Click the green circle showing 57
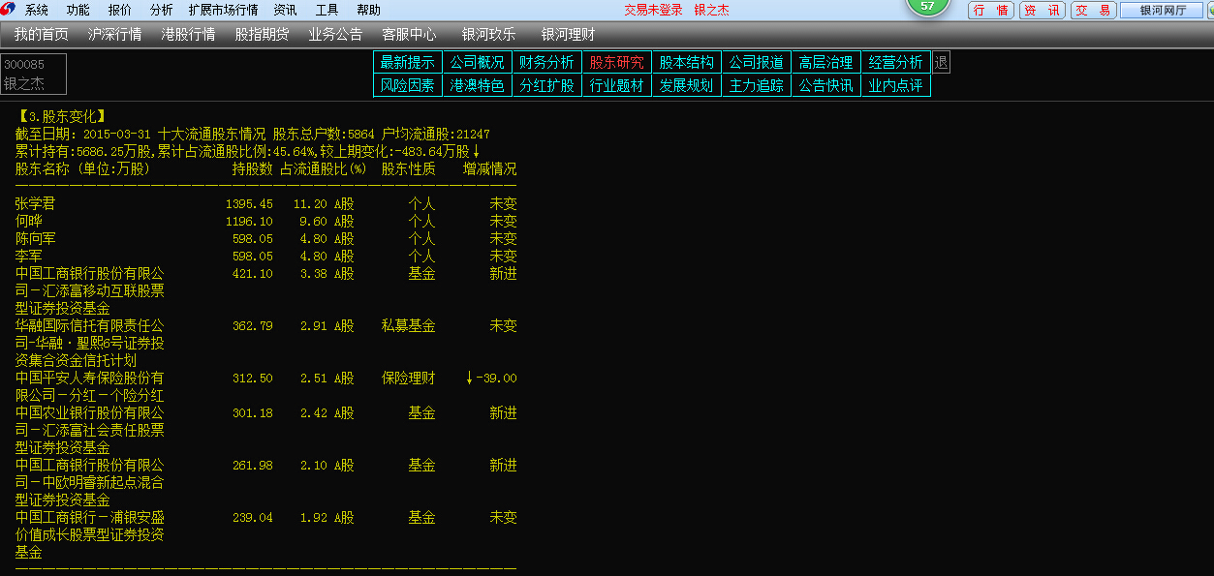The height and width of the screenshot is (576, 1214). click(x=927, y=6)
